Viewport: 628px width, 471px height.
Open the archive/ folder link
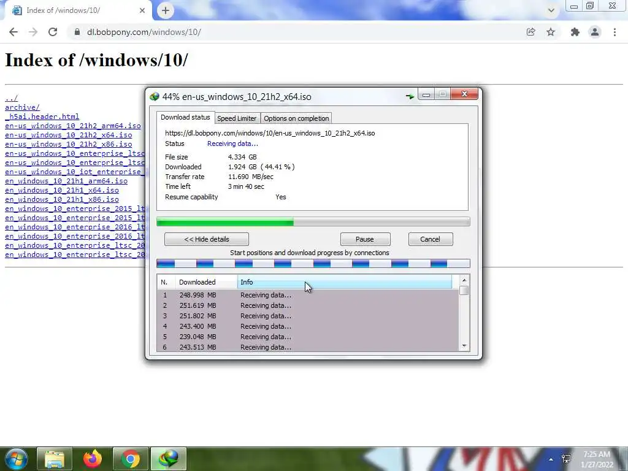coord(23,107)
